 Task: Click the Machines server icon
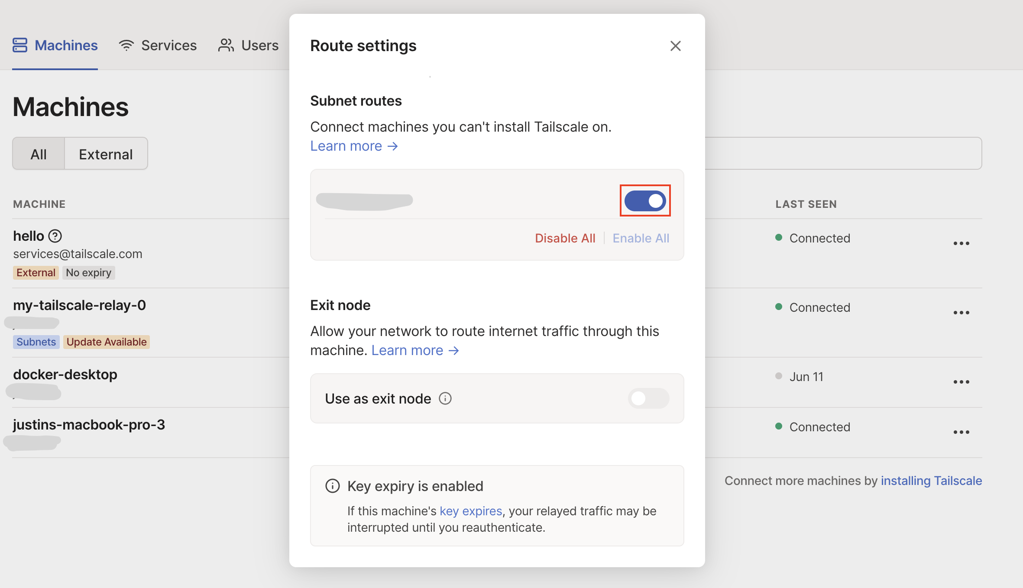pos(20,45)
